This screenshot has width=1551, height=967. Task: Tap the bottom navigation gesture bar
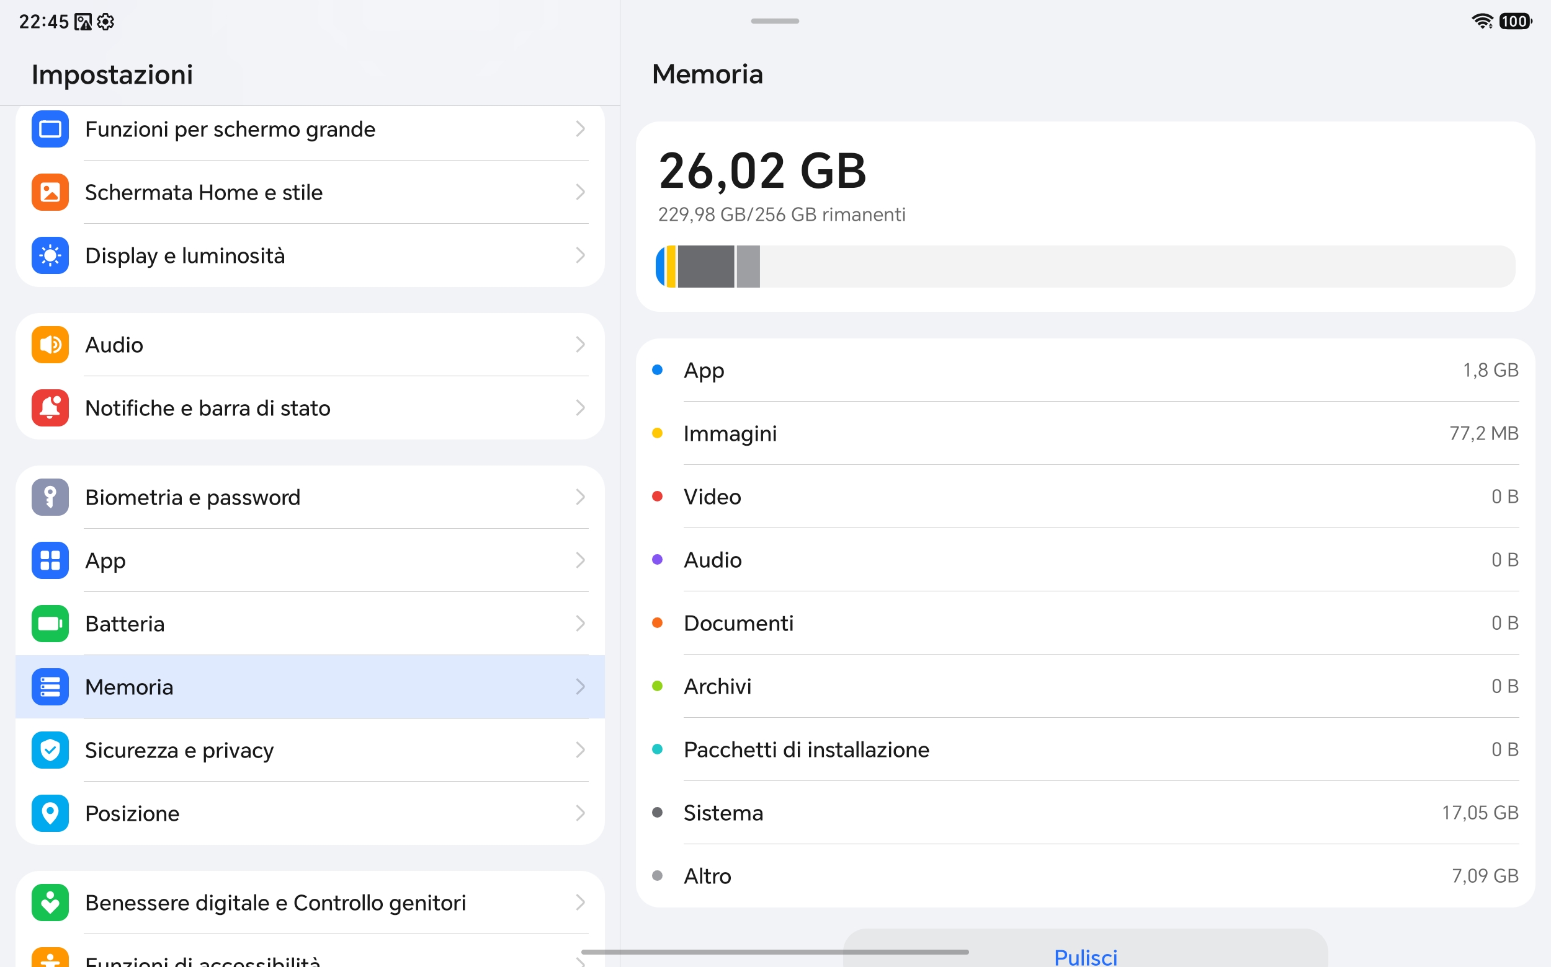pos(774,952)
